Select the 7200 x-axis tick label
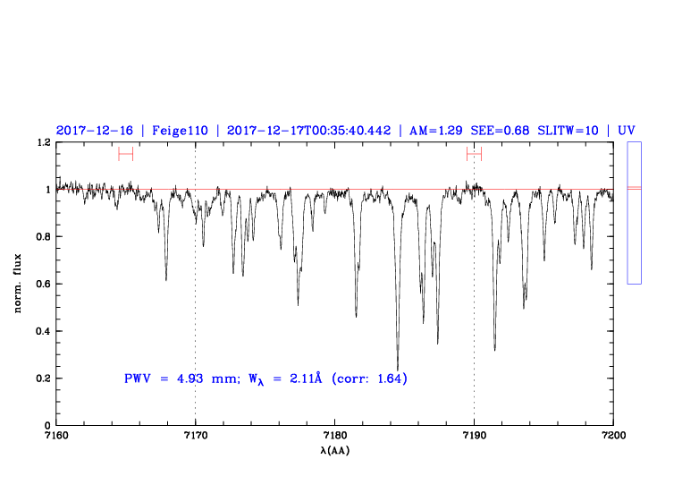This screenshot has width=699, height=485. click(x=613, y=436)
